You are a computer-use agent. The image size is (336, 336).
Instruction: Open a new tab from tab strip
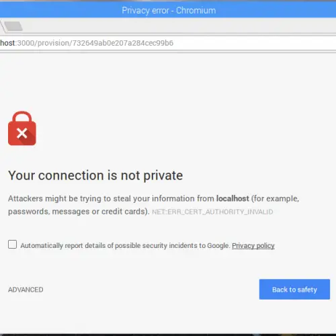click(13, 26)
